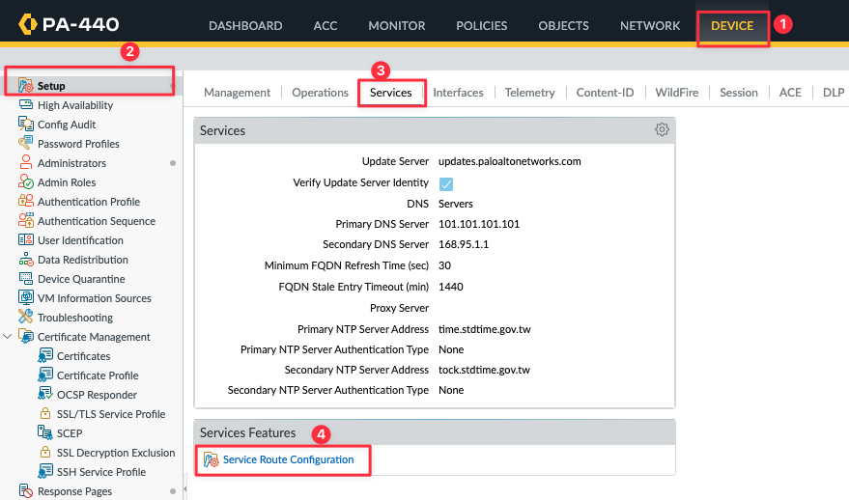Click the User Identification icon
The width and height of the screenshot is (849, 500).
25,239
